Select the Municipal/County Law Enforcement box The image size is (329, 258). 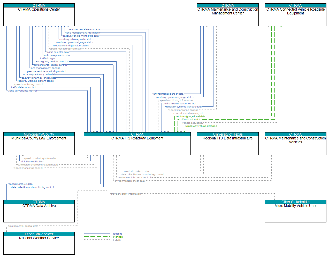pos(39,144)
